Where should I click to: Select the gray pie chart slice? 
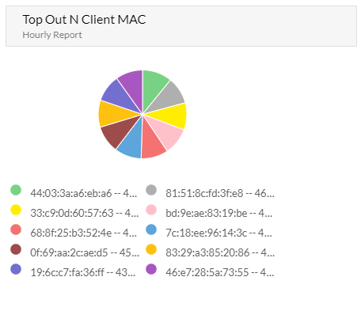tap(168, 98)
